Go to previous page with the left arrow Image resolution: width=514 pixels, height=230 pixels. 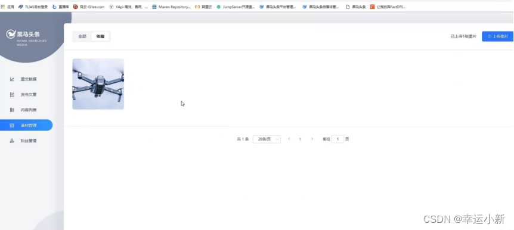tap(289, 139)
